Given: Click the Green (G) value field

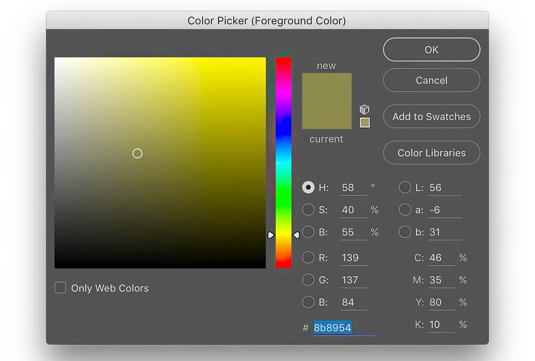Looking at the screenshot, I should (x=353, y=280).
